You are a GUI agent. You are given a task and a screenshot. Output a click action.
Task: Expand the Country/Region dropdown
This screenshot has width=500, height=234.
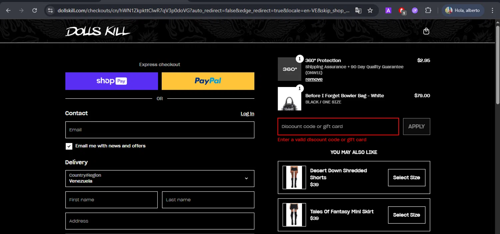coord(160,178)
